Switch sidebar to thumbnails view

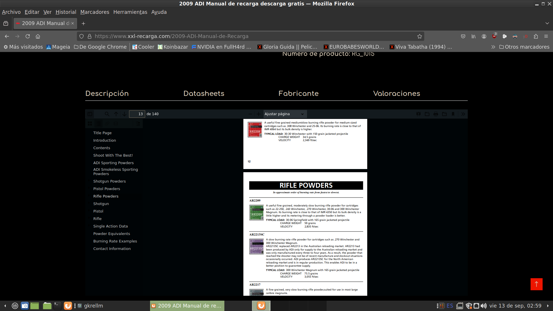(90, 124)
